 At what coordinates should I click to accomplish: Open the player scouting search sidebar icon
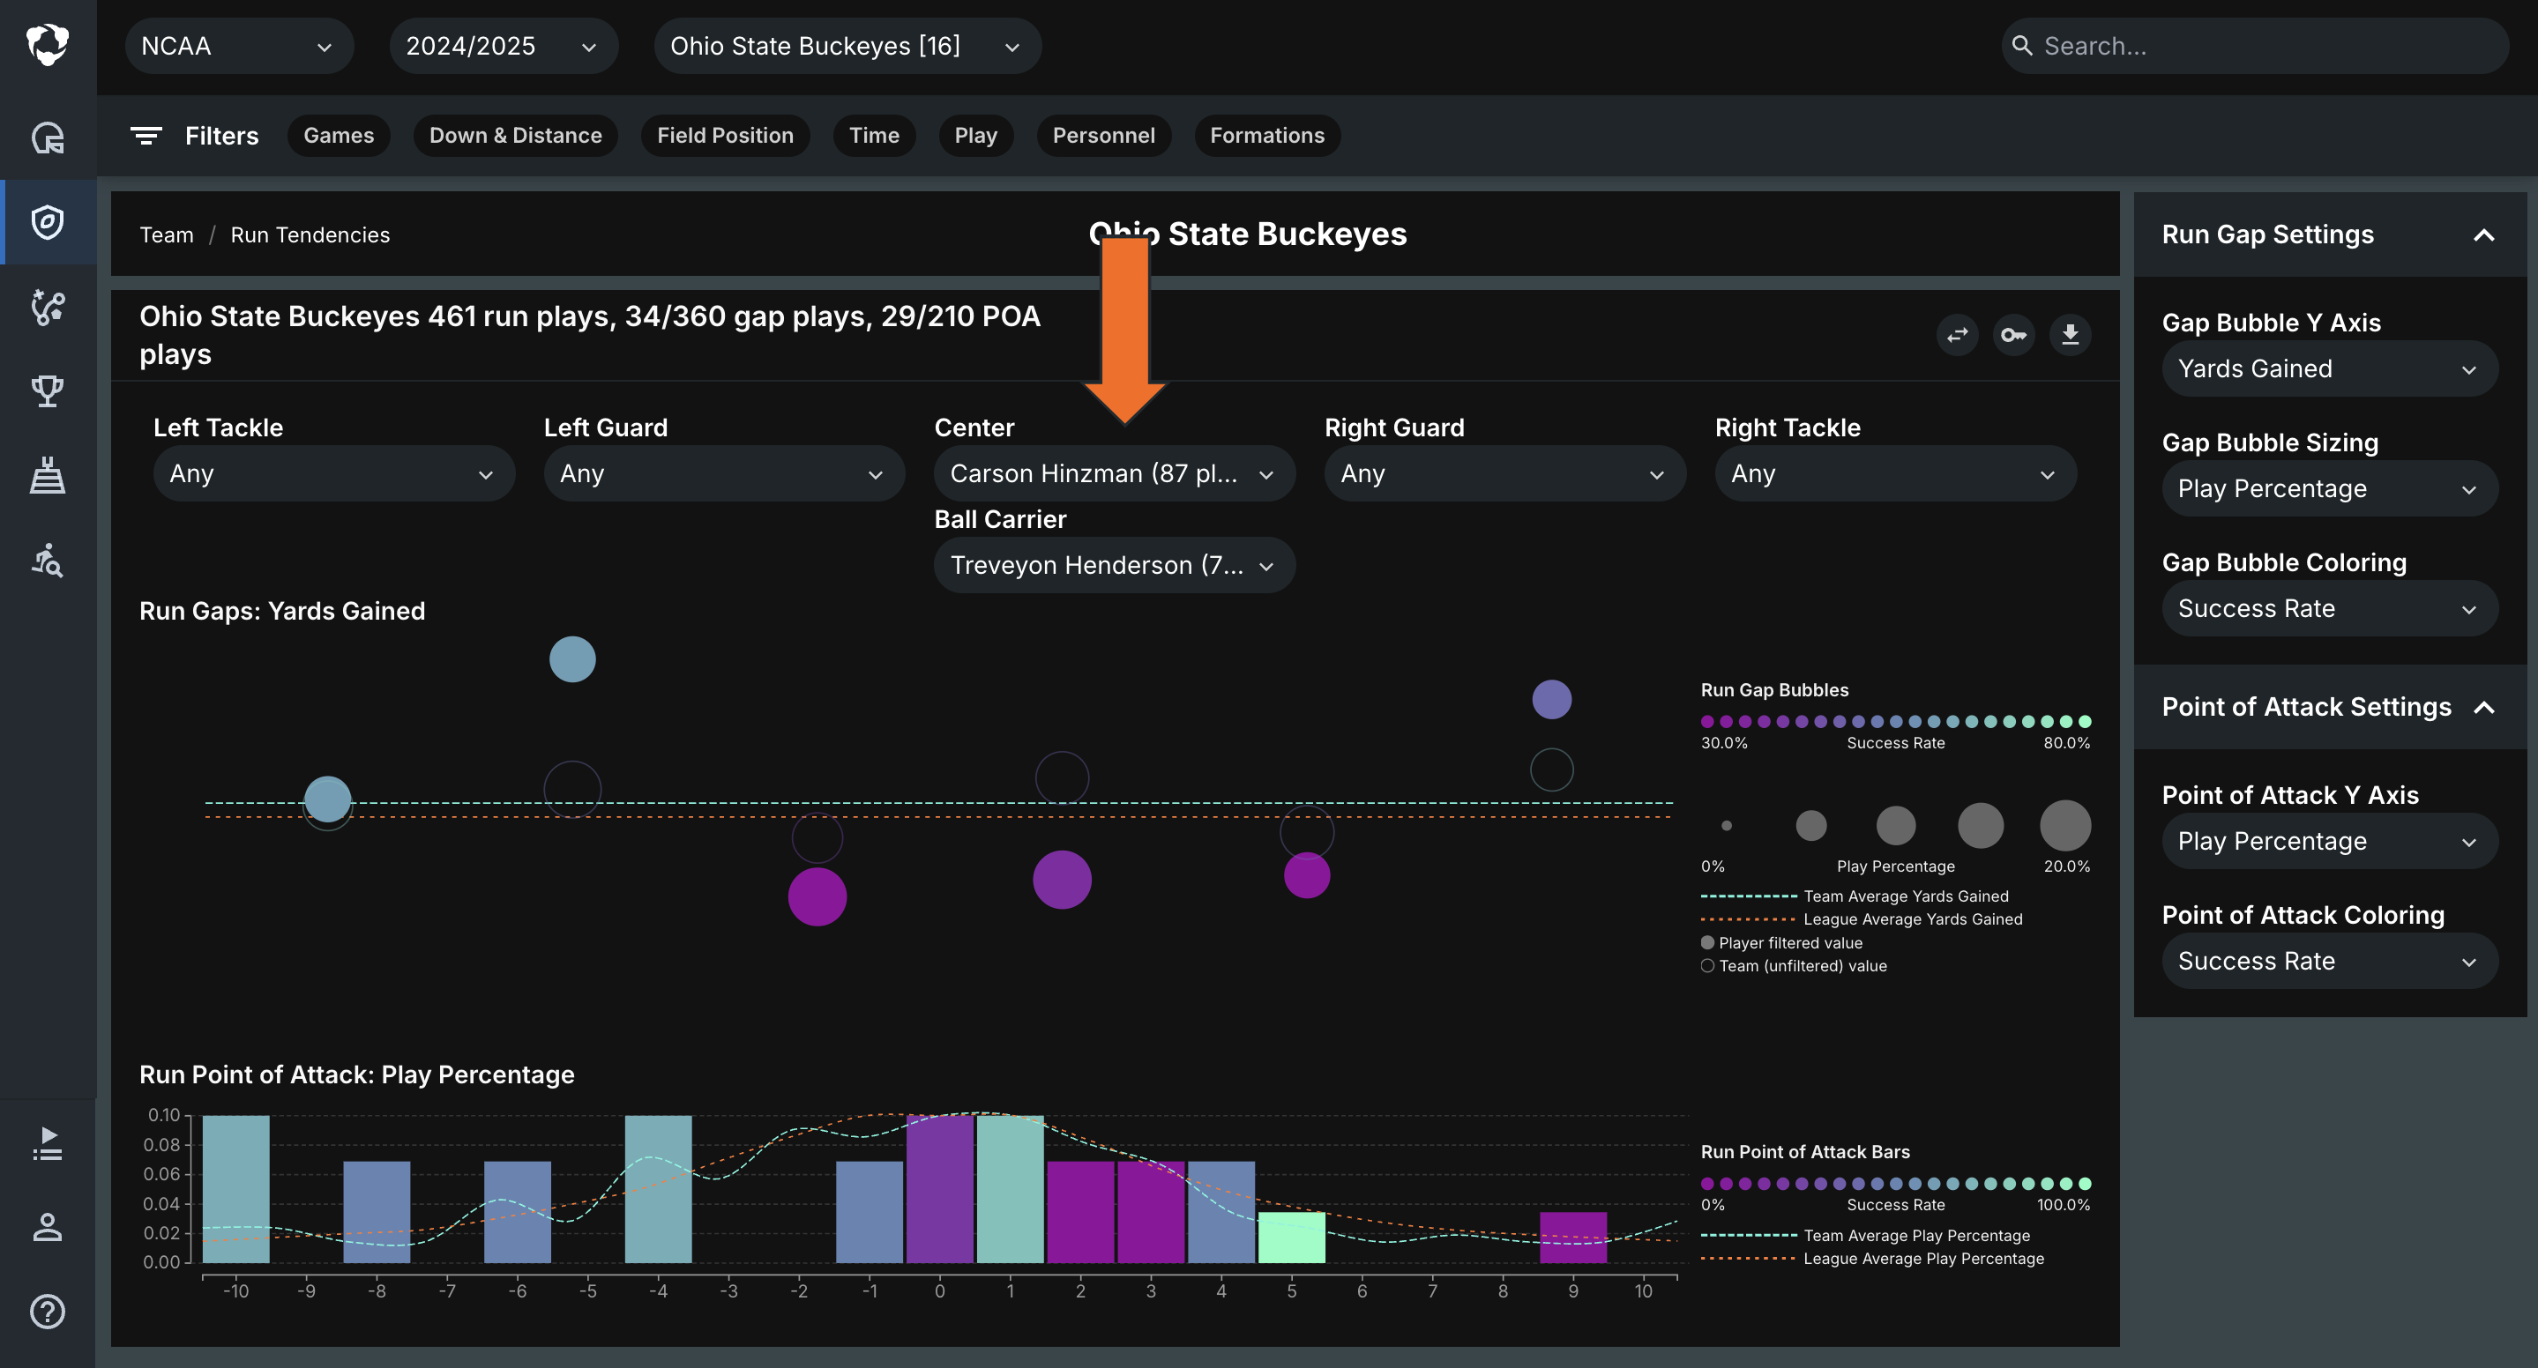pyautogui.click(x=48, y=561)
